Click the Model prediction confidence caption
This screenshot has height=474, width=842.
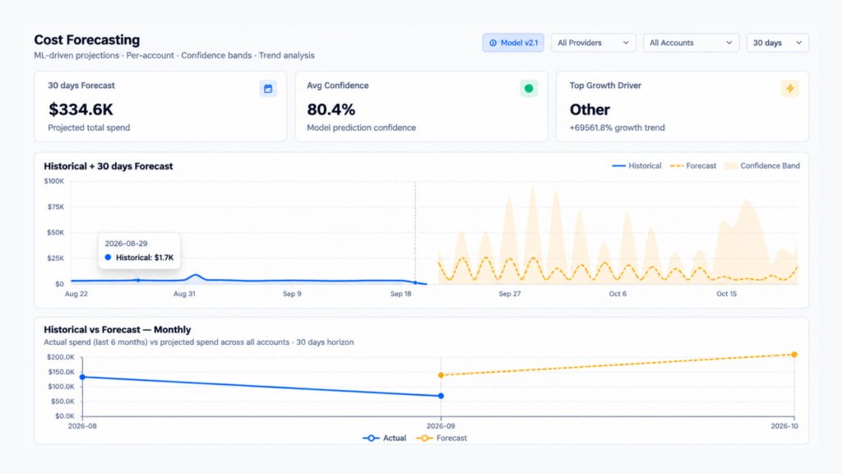(x=362, y=128)
